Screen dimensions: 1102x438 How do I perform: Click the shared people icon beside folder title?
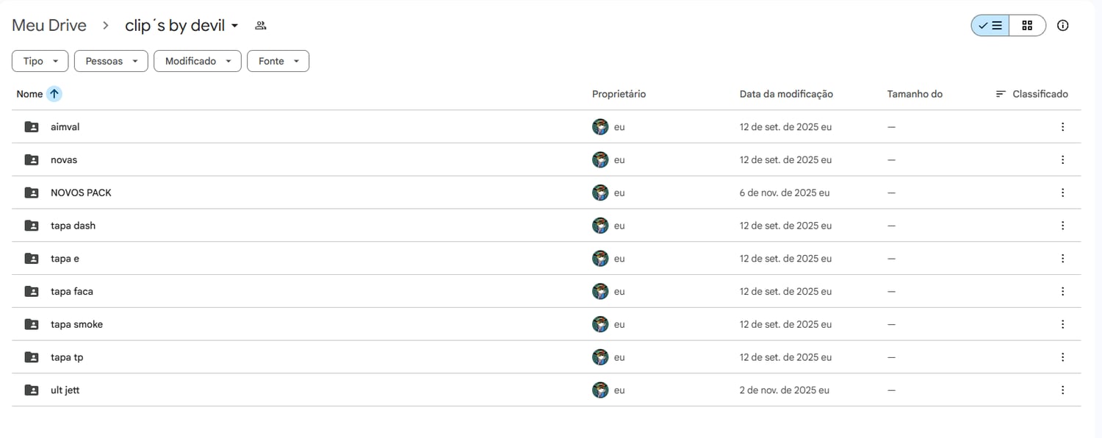(x=260, y=26)
